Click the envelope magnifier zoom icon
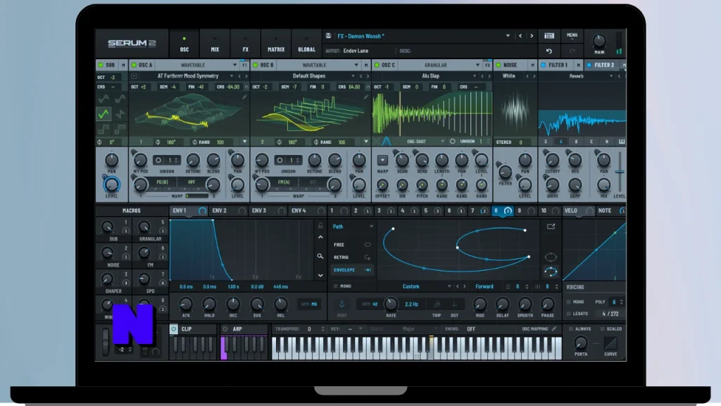This screenshot has height=406, width=721. click(x=320, y=256)
